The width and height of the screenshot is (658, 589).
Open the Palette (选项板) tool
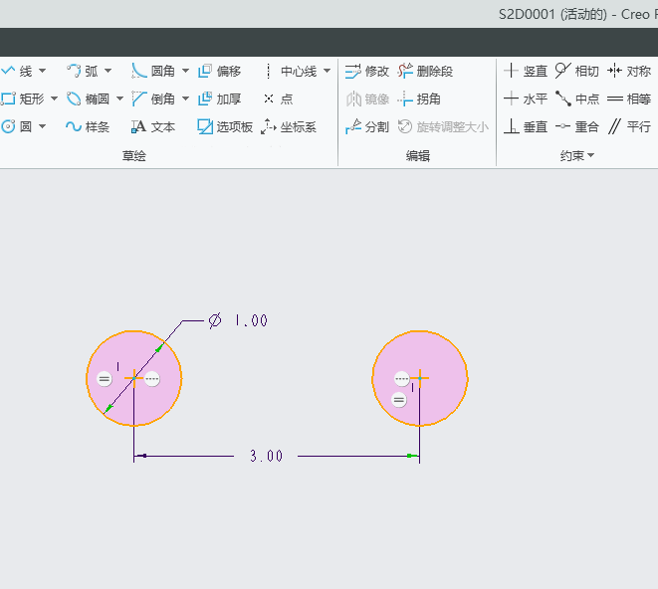click(x=225, y=126)
